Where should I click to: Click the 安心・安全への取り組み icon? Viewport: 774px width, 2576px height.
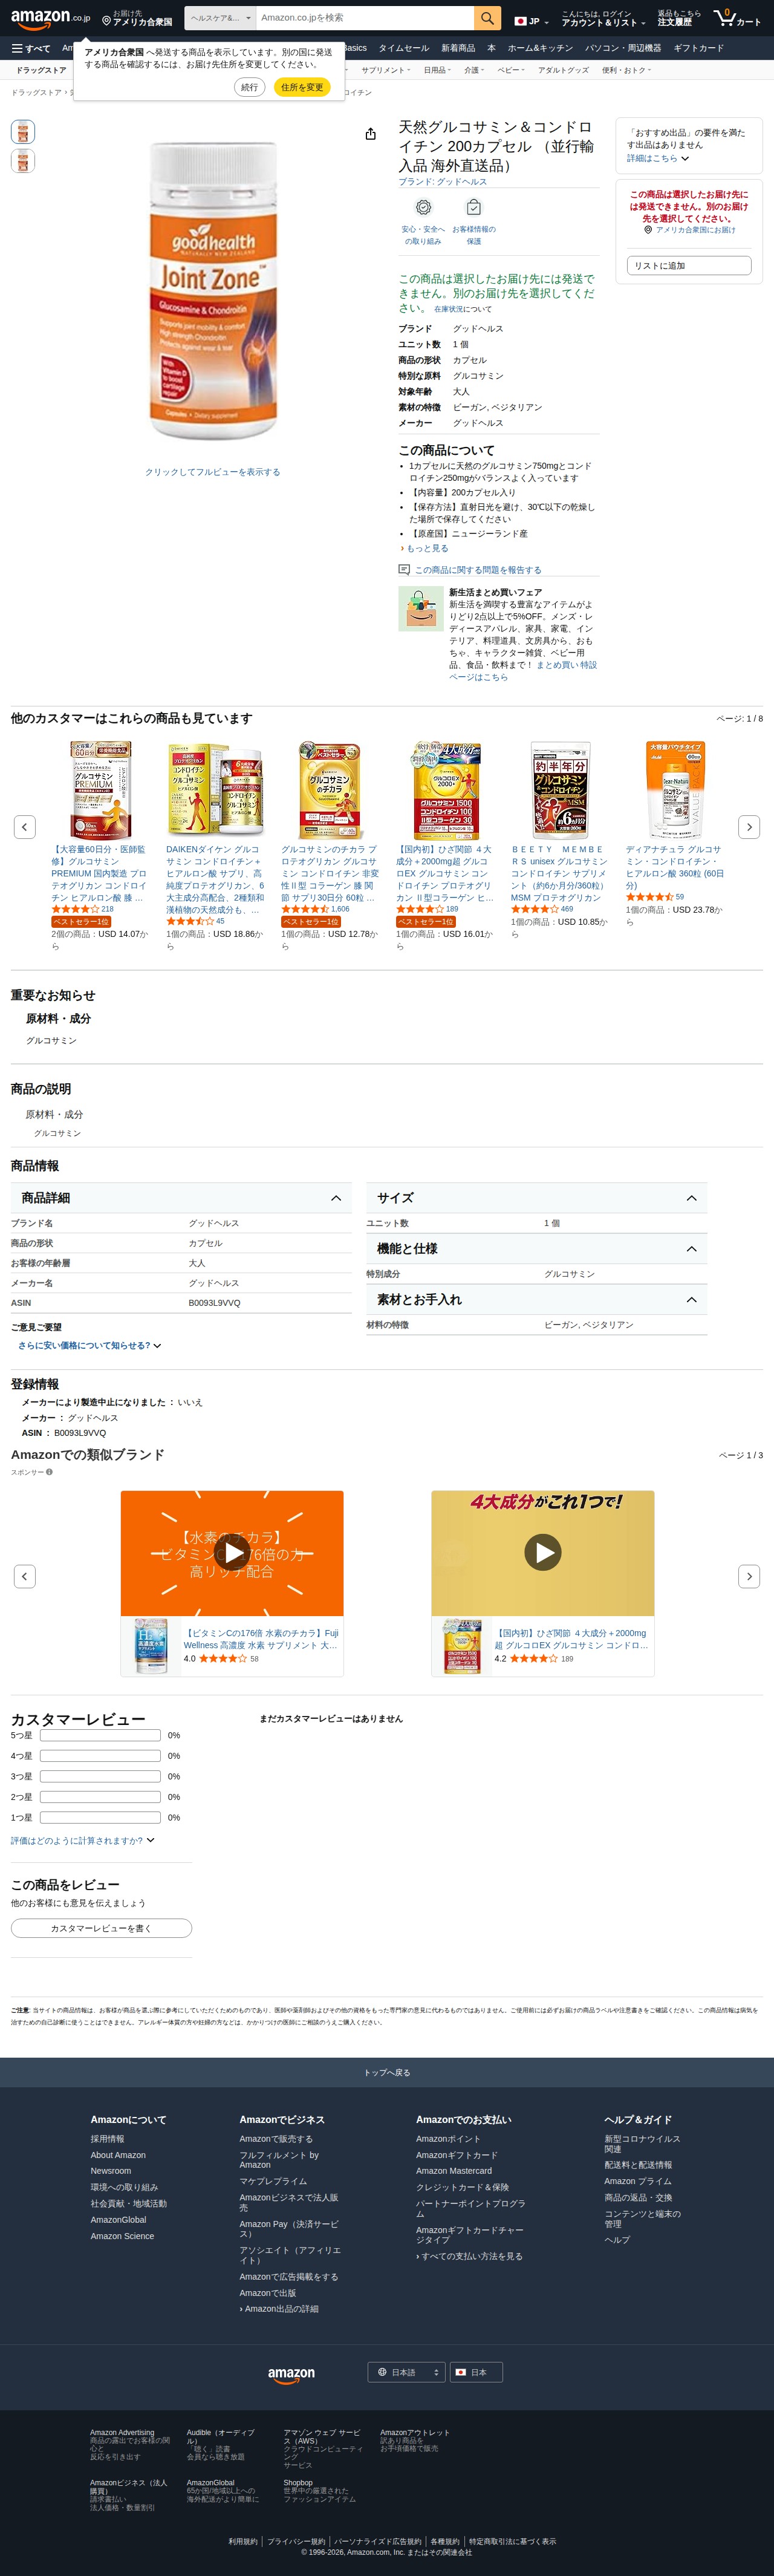[423, 208]
